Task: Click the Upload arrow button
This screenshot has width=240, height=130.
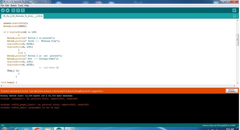Action: click(8, 10)
